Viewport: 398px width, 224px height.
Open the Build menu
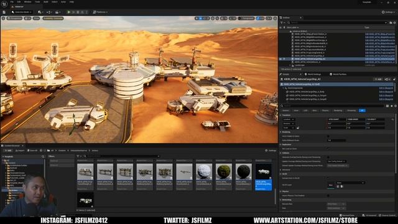[x=46, y=2]
